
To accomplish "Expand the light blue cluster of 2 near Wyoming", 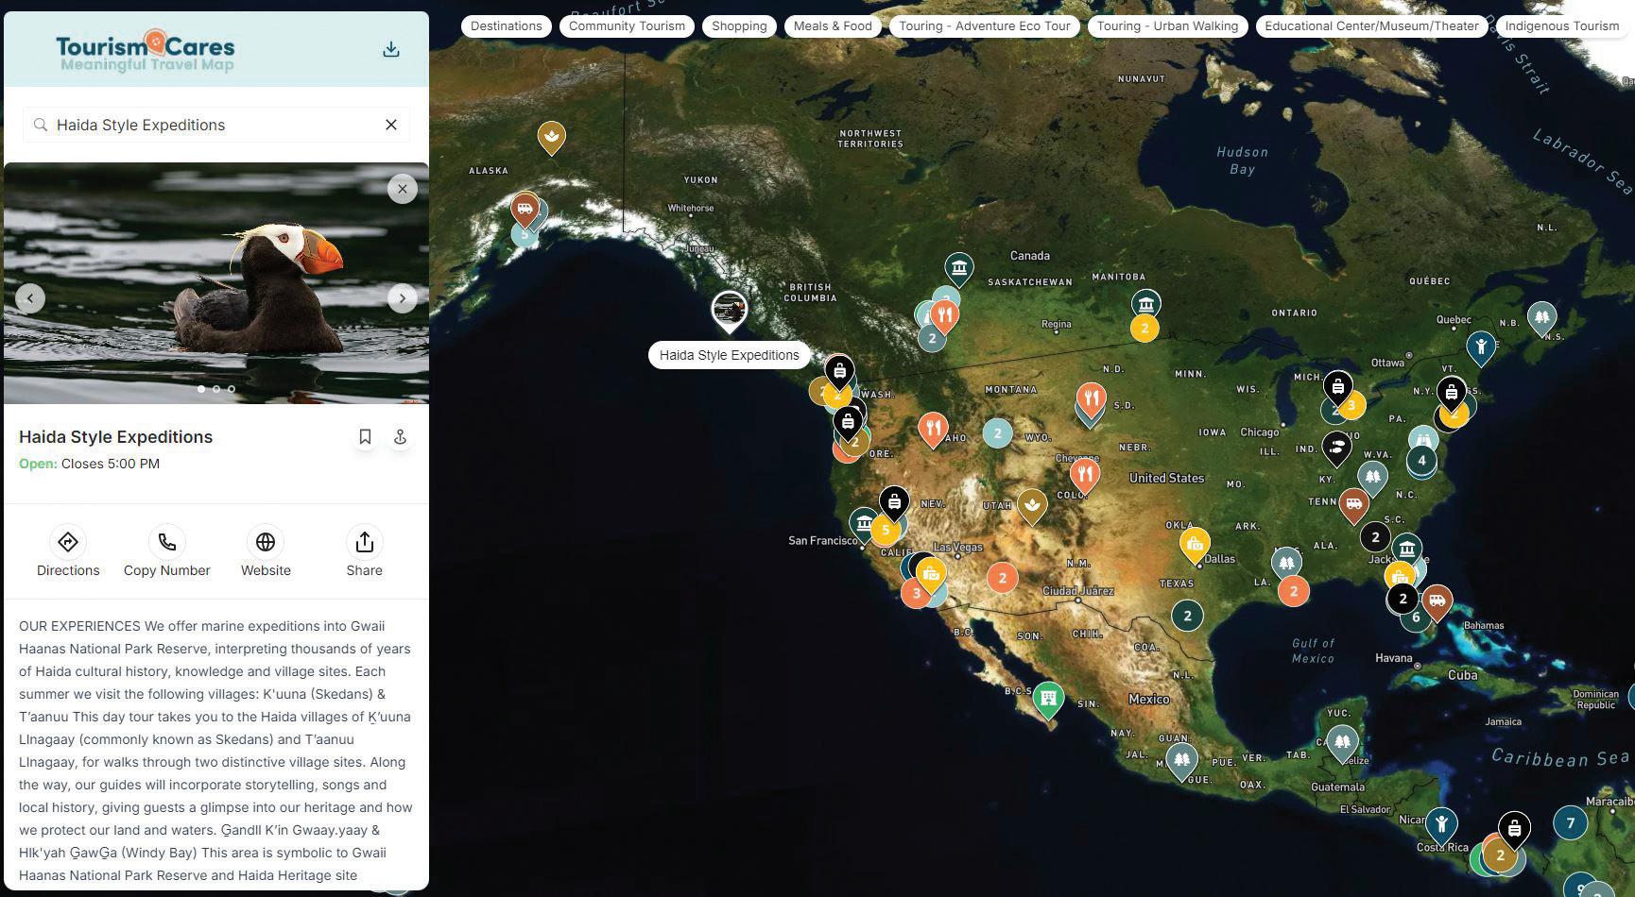I will click(997, 433).
